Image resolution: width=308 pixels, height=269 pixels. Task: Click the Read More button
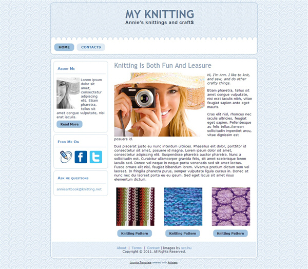tap(69, 124)
